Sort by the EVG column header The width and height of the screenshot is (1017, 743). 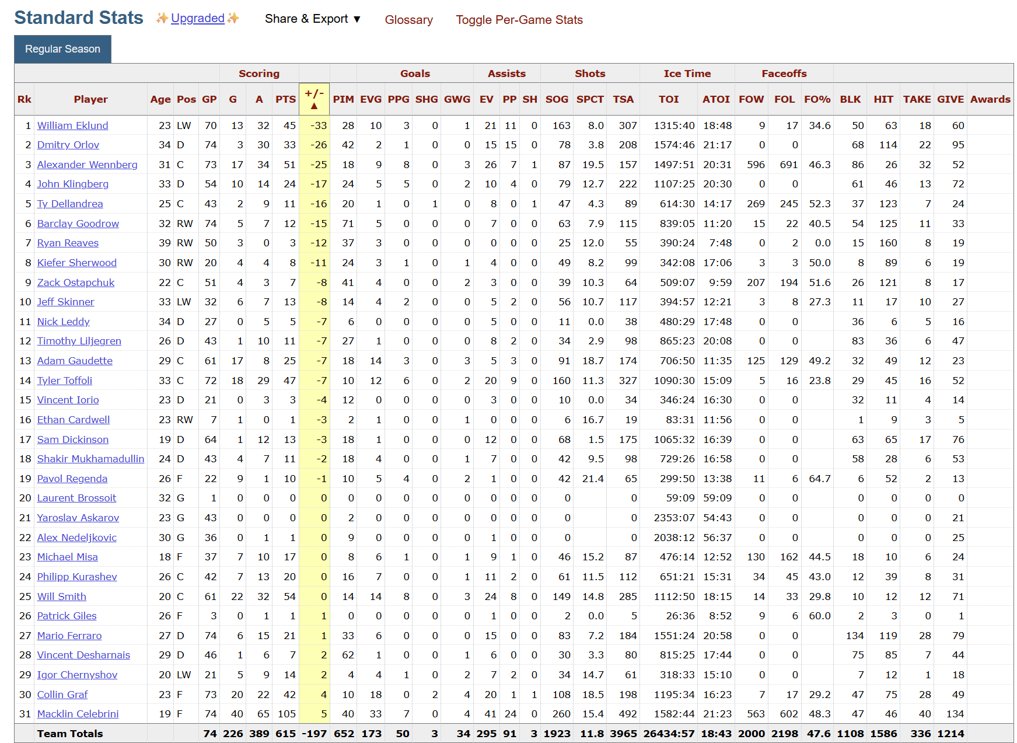point(371,99)
